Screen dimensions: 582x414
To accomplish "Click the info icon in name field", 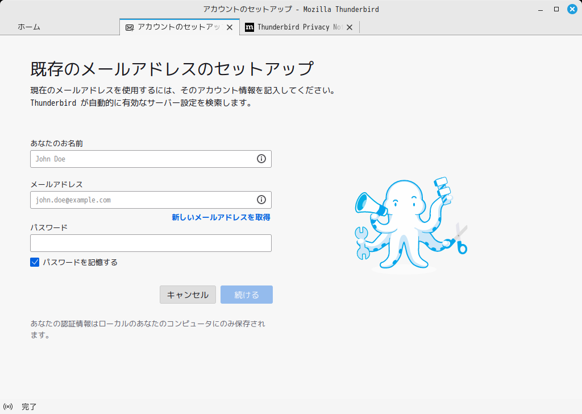I will 261,159.
